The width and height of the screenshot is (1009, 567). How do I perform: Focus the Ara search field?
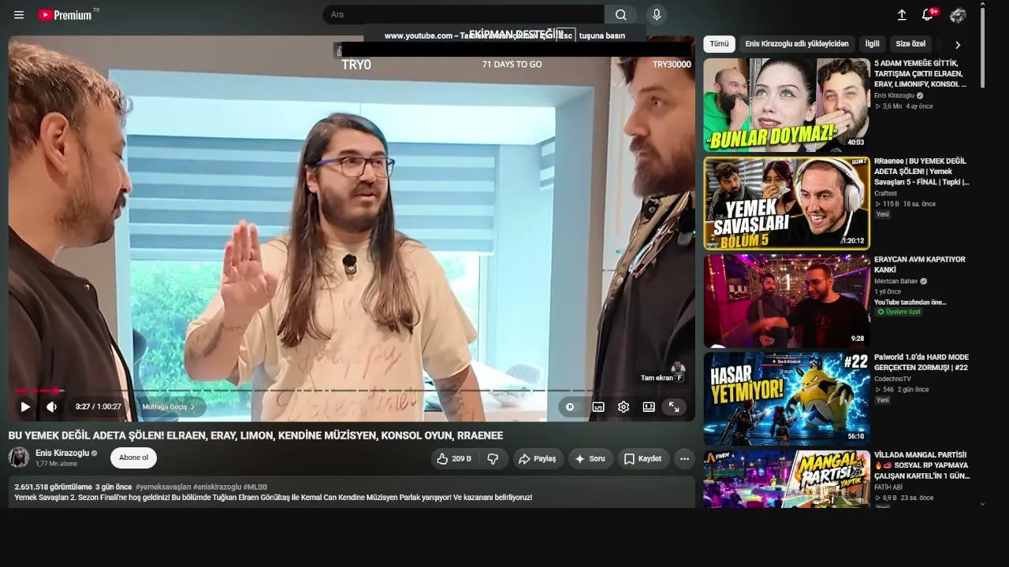pos(464,15)
